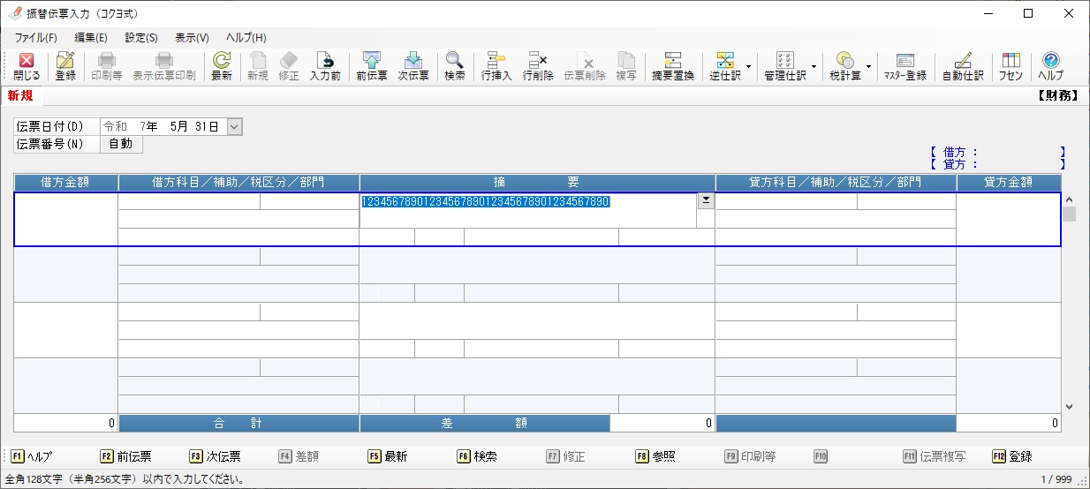Open the 編集(E) menu

(91, 38)
